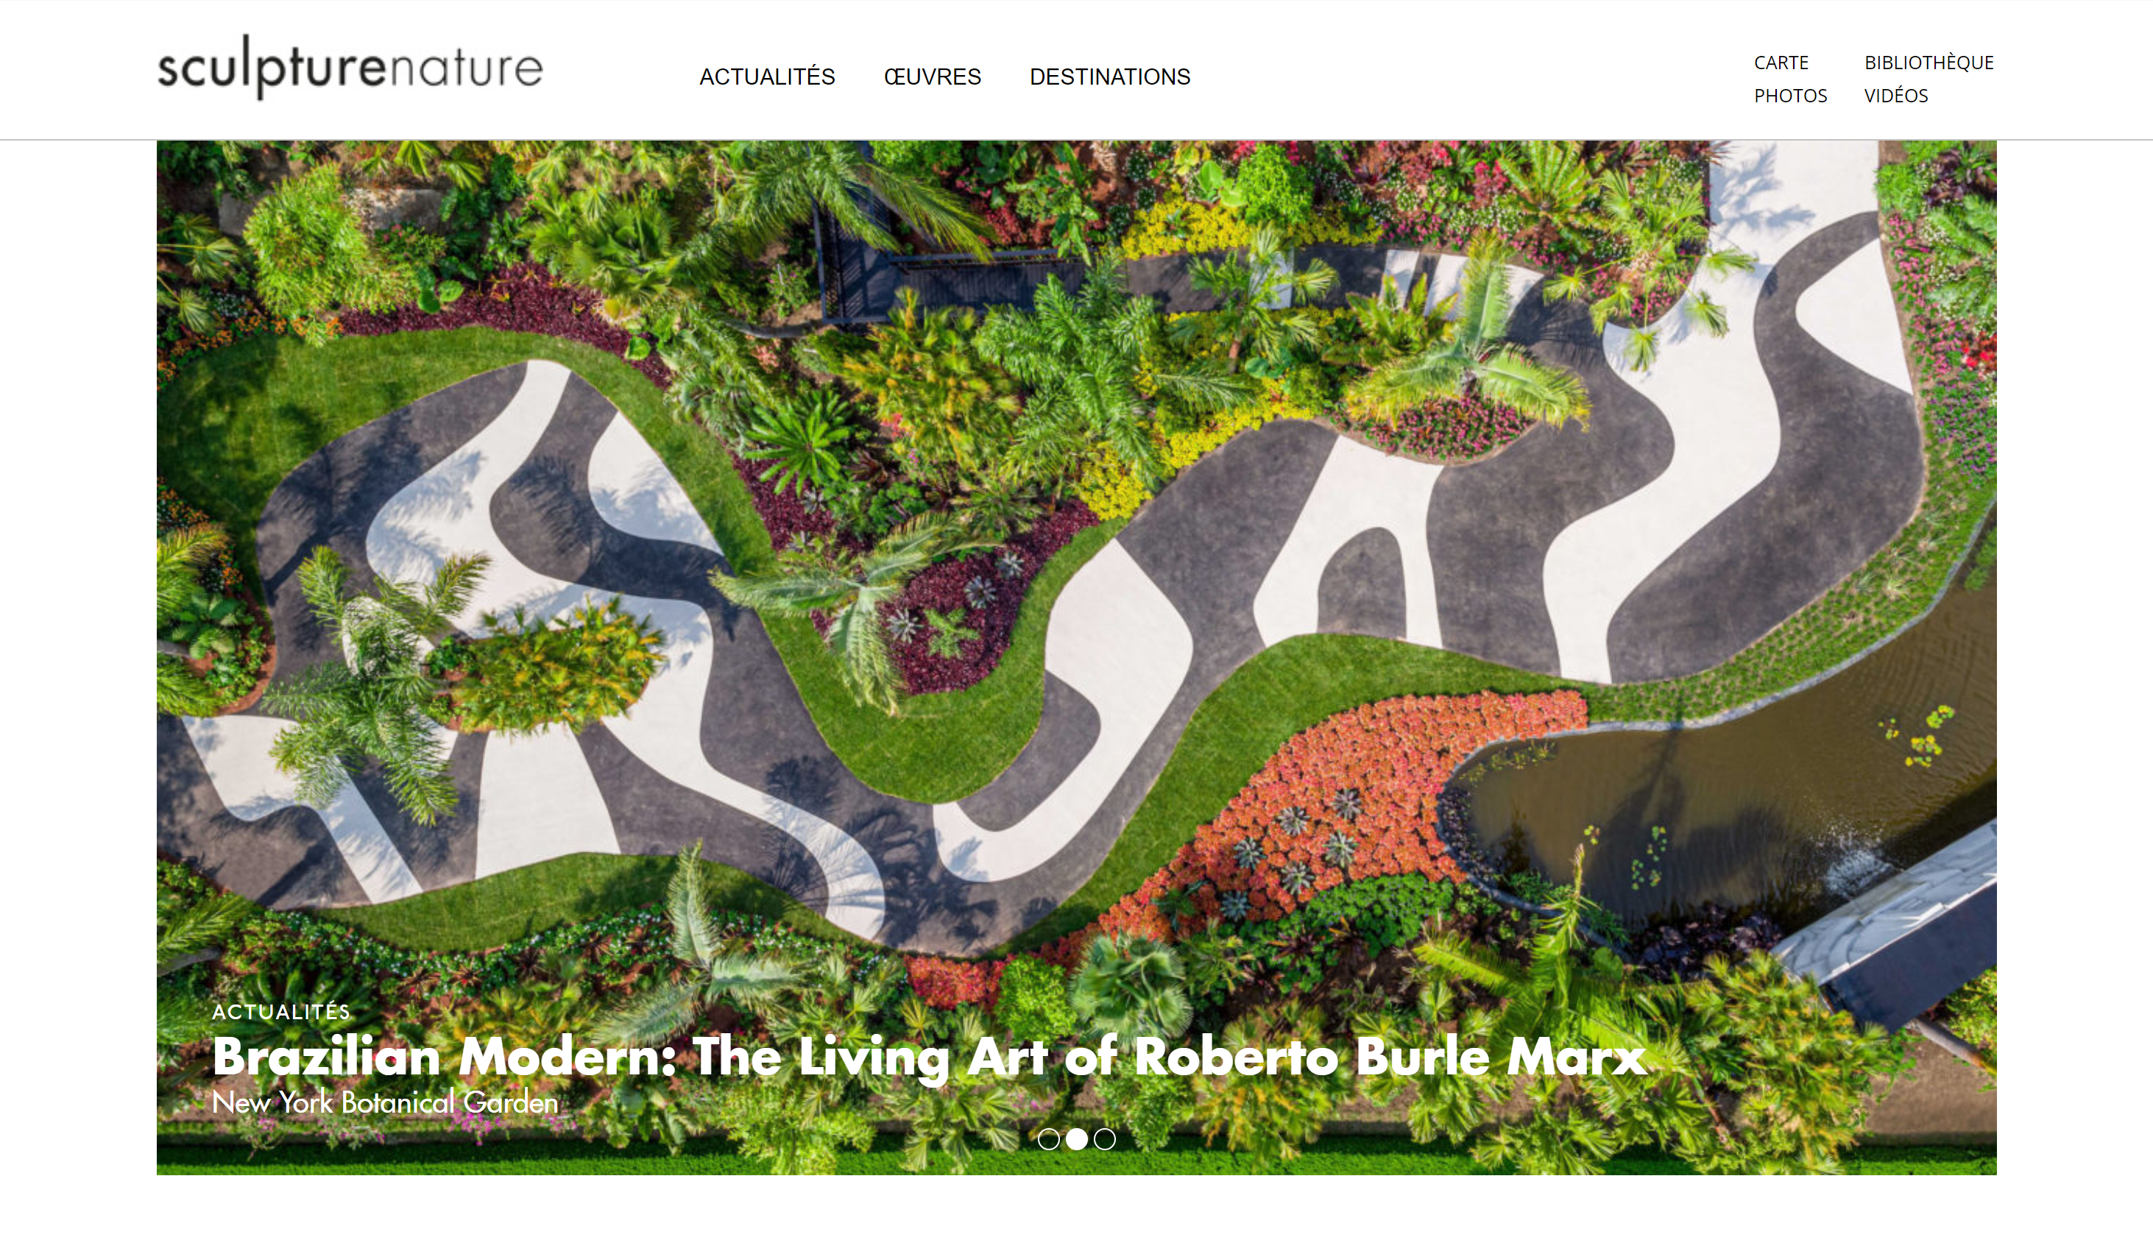
Task: Go to the VIDÉOS page
Action: pyautogui.click(x=1896, y=96)
